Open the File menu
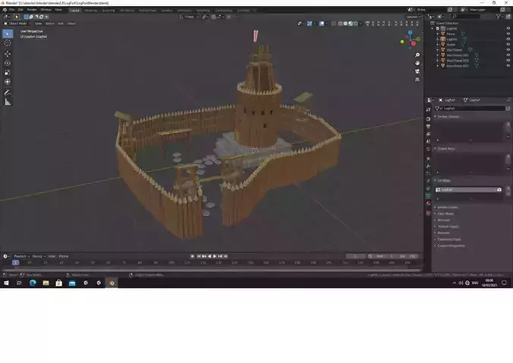This screenshot has width=513, height=363. (12, 10)
